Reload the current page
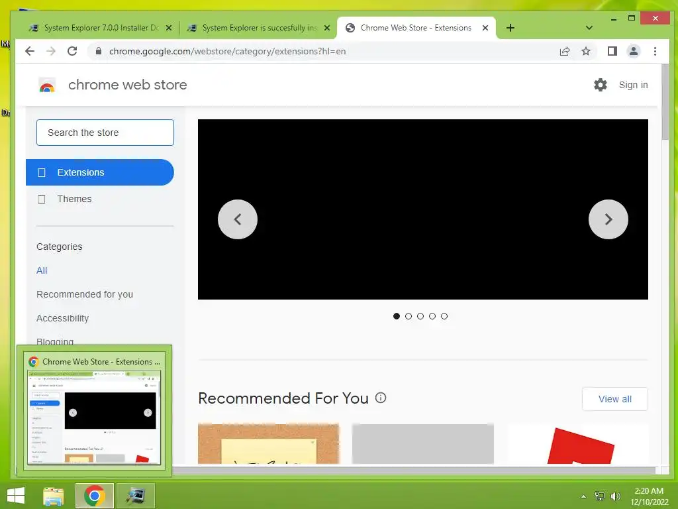The width and height of the screenshot is (678, 509). click(72, 51)
